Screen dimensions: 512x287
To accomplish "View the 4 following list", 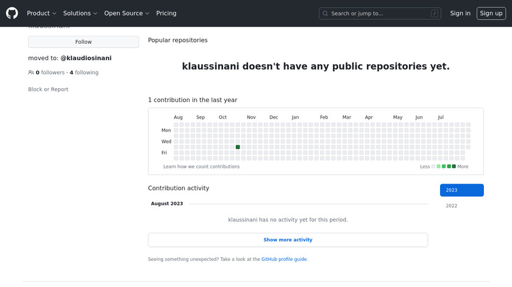I will click(x=84, y=72).
